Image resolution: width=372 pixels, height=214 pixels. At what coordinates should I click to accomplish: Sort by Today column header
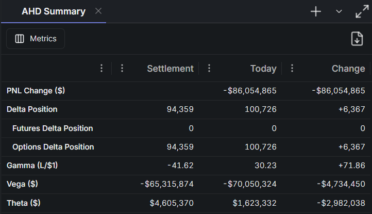(x=263, y=69)
